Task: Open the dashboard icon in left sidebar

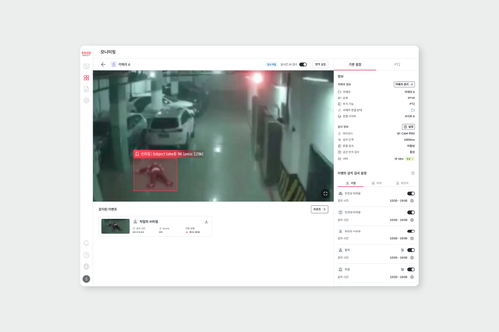Action: coord(86,66)
